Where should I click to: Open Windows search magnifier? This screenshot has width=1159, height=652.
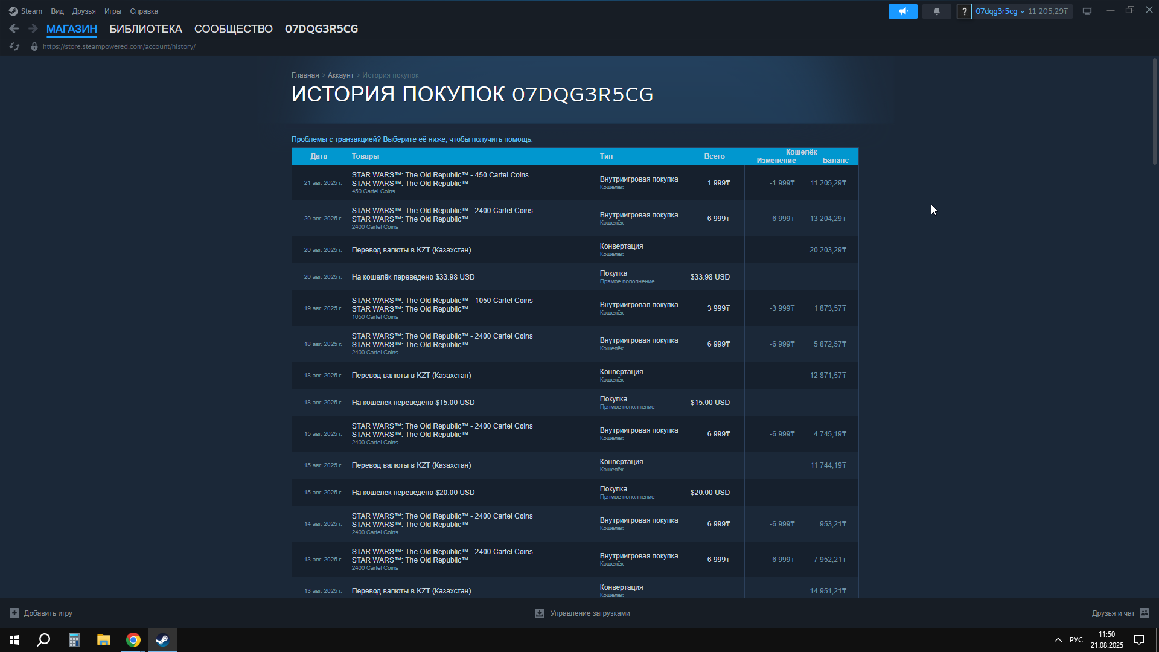click(x=43, y=640)
